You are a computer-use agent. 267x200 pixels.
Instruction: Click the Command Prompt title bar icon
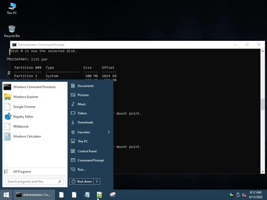click(x=14, y=45)
